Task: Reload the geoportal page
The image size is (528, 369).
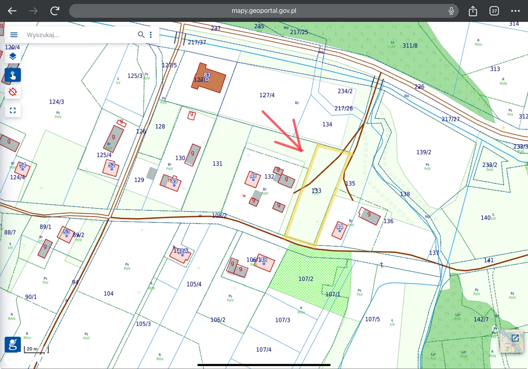Action: click(x=54, y=11)
